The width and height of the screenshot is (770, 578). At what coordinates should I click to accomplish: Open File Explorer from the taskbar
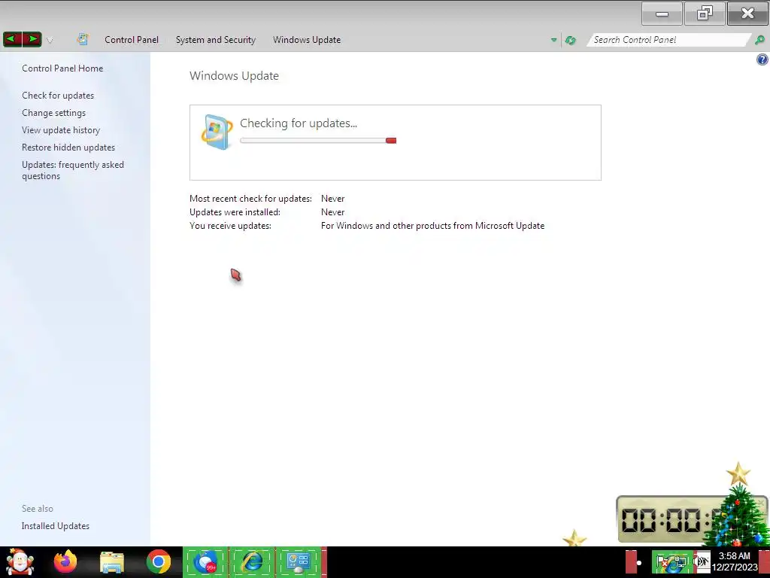click(112, 562)
